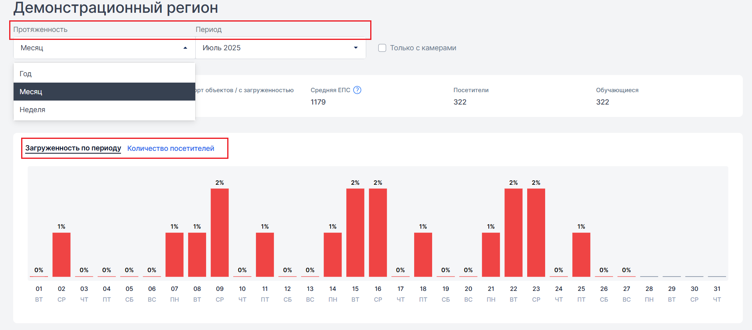Viewport: 752px width, 330px height.
Task: Switch to Загруженность по периоду tab
Action: click(73, 148)
